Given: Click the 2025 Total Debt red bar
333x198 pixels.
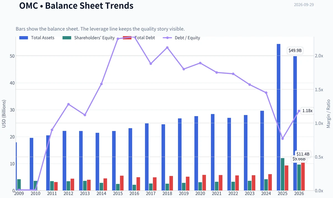Looking at the screenshot, I should (x=286, y=178).
